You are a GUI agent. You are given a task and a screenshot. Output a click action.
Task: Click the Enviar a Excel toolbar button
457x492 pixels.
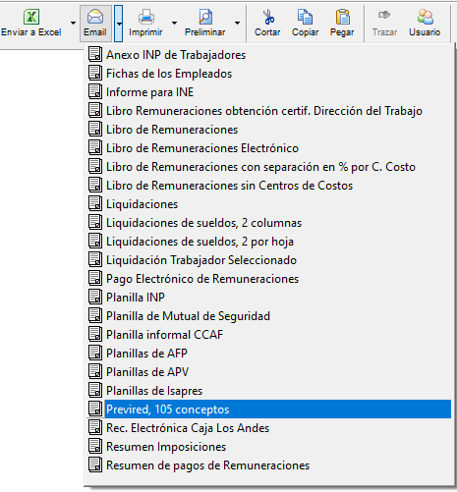tap(31, 23)
